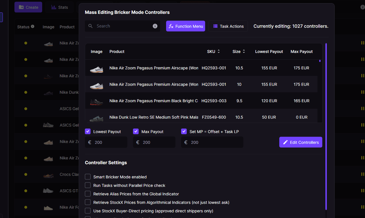
Task: Enable Smart Bricker Mode checkbox
Action: [88, 177]
